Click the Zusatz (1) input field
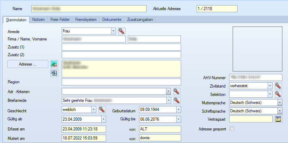This screenshot has width=288, height=143. coord(122,47)
